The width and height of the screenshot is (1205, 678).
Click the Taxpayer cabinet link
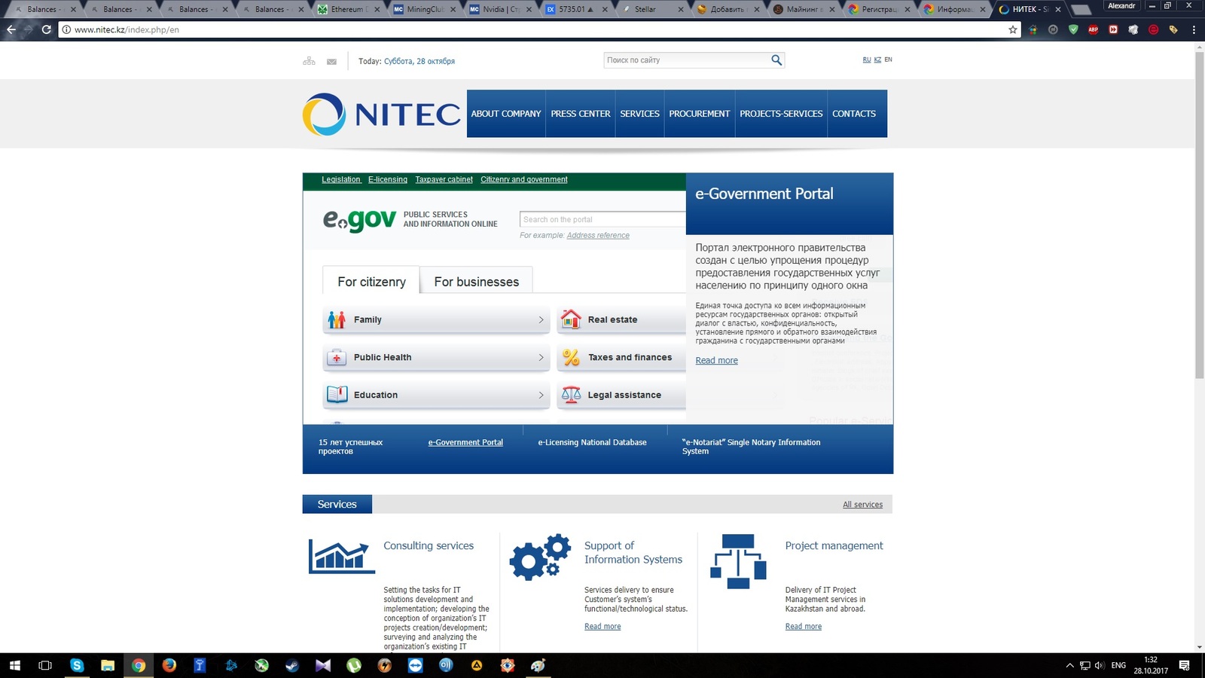[444, 179]
